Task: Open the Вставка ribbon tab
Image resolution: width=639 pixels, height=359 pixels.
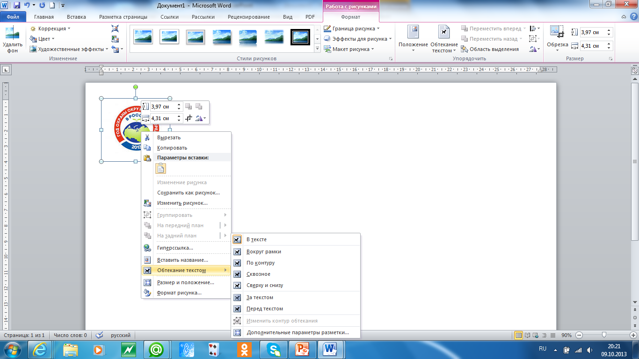Action: (x=76, y=17)
